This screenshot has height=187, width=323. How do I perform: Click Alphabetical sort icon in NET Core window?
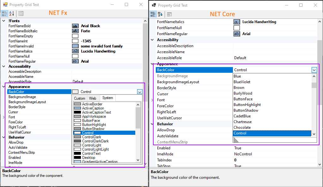tap(160, 14)
